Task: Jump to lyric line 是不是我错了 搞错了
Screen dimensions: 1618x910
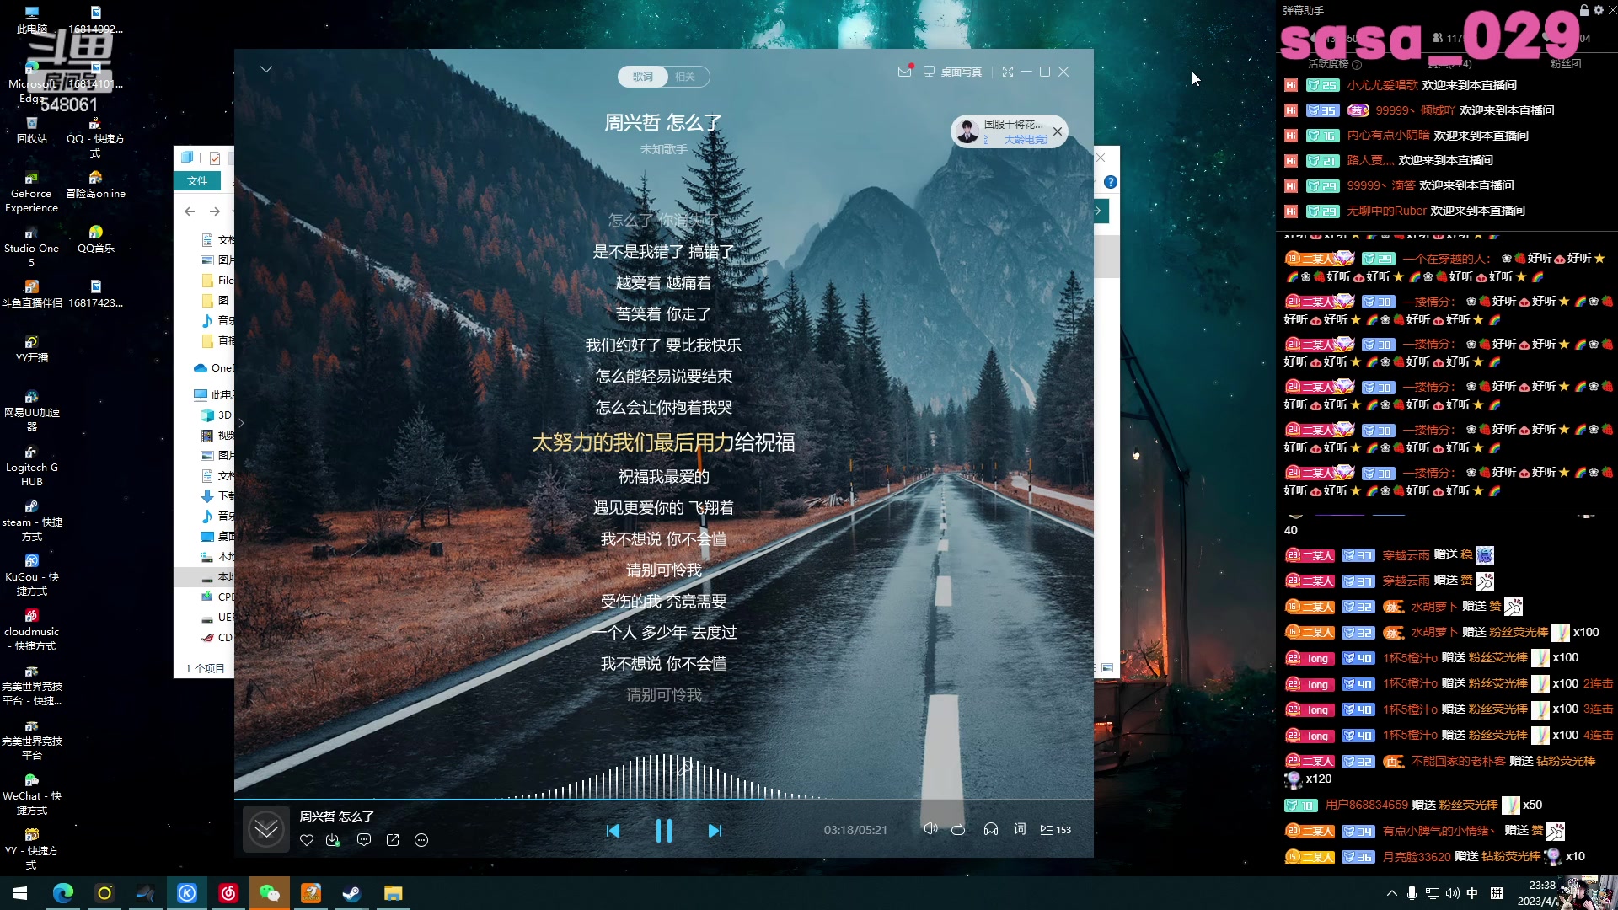Action: tap(663, 252)
